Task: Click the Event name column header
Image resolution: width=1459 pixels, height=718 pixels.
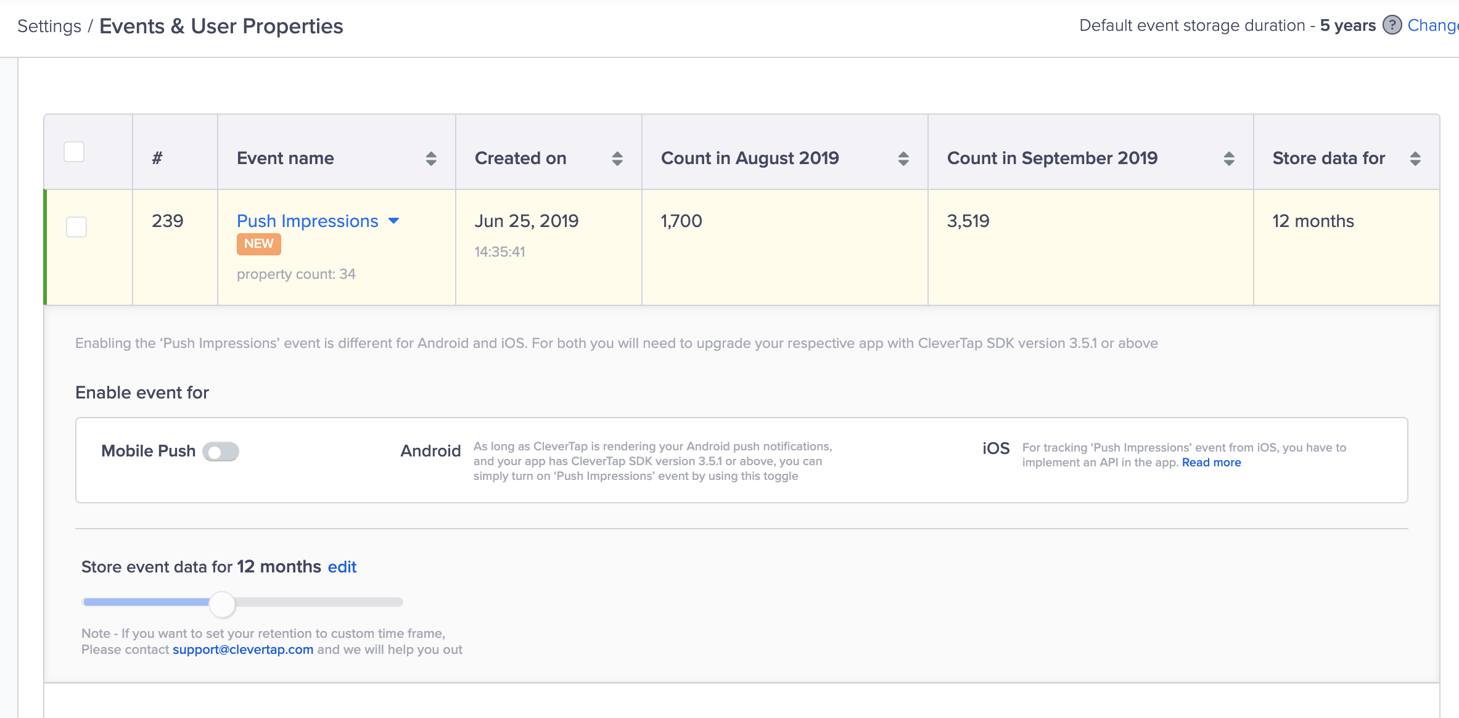Action: (x=286, y=159)
